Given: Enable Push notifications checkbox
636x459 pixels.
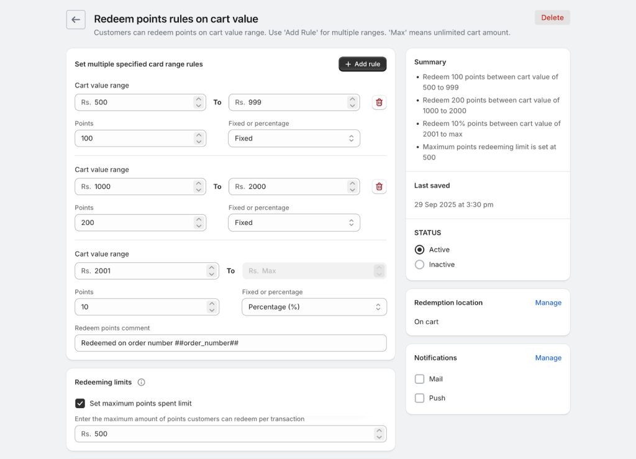Looking at the screenshot, I should [x=420, y=398].
